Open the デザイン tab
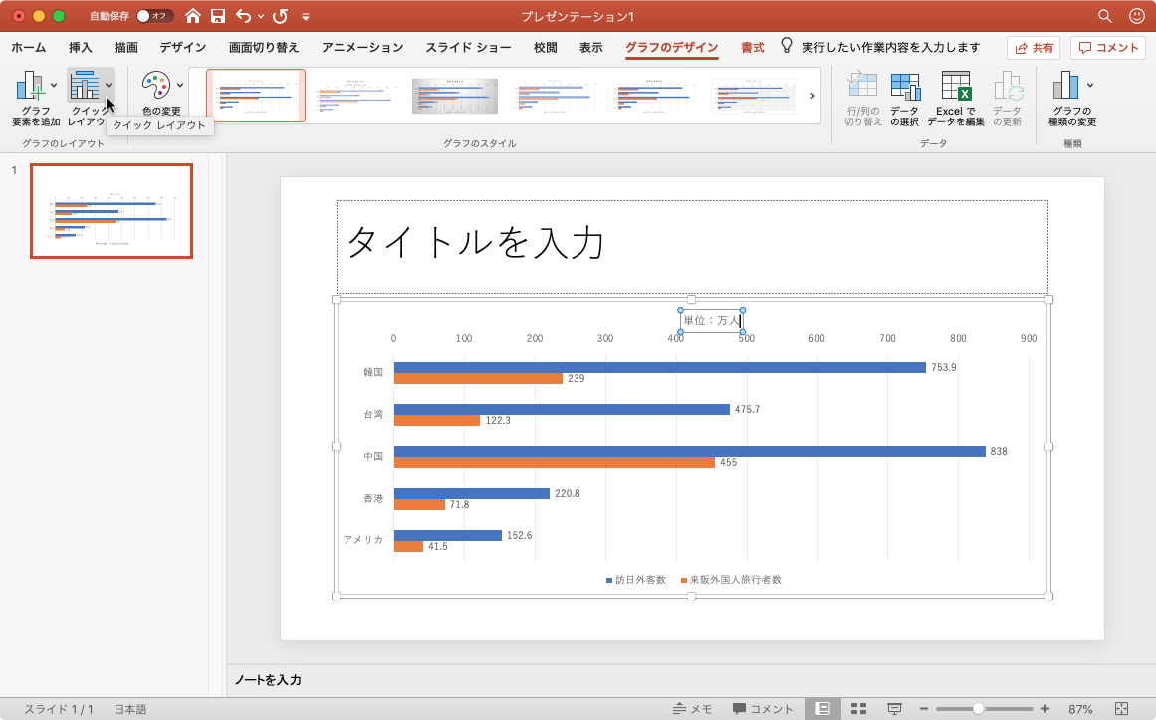This screenshot has width=1156, height=720. 183,47
